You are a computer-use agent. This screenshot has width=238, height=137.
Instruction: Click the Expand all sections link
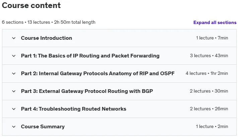(x=215, y=23)
